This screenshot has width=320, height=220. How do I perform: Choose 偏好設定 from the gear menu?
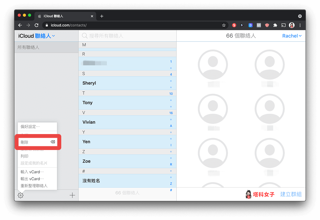[37, 127]
